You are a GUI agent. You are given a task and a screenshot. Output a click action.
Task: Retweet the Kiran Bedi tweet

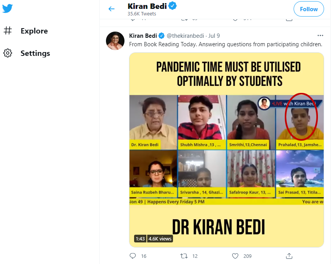pyautogui.click(x=184, y=256)
